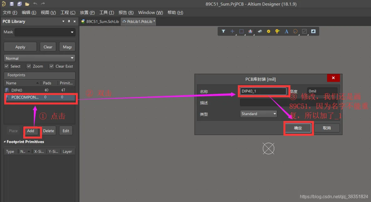This screenshot has height=202, width=371.
Task: Click the Magnify button
Action: pos(67,47)
